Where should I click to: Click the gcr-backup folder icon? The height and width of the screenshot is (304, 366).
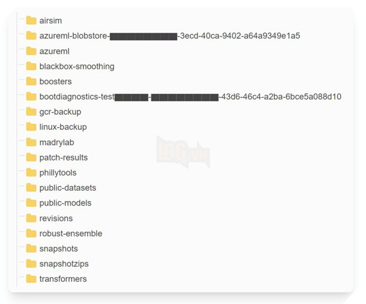[31, 111]
